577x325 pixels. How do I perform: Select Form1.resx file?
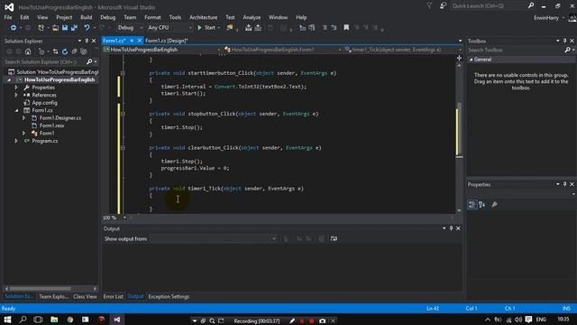point(52,125)
